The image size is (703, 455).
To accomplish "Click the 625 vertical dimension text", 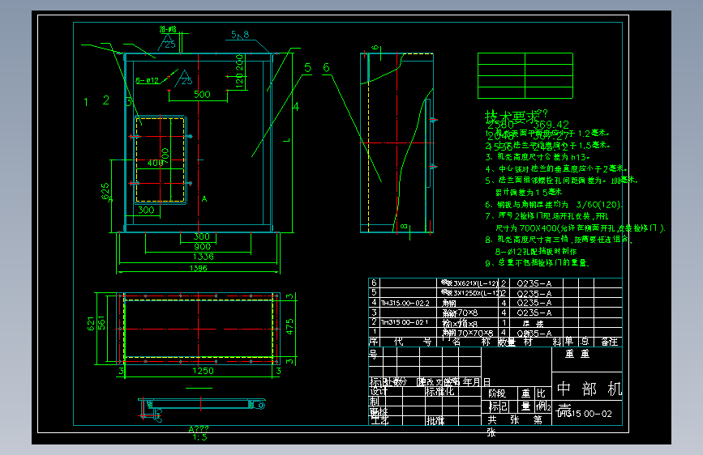I will point(105,191).
